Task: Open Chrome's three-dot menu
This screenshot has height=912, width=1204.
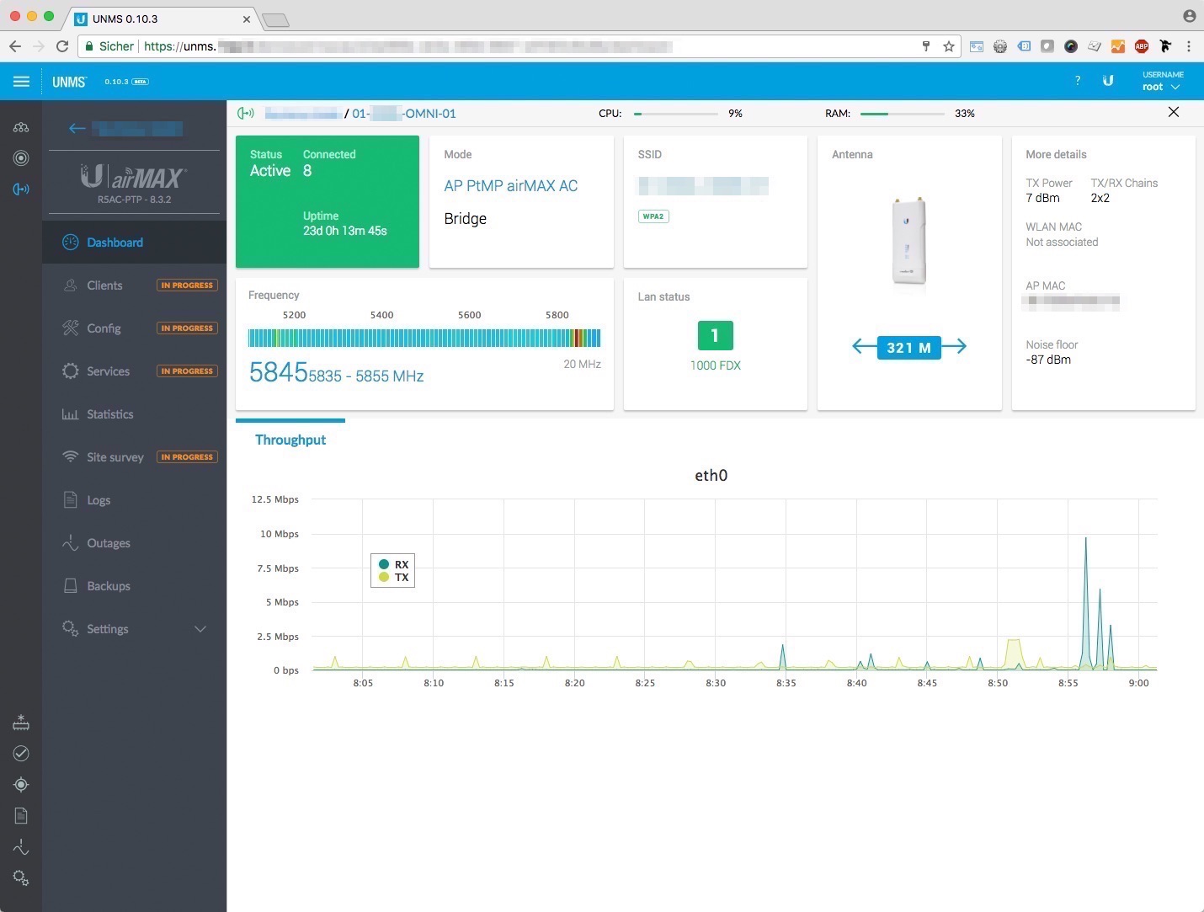Action: 1189,46
